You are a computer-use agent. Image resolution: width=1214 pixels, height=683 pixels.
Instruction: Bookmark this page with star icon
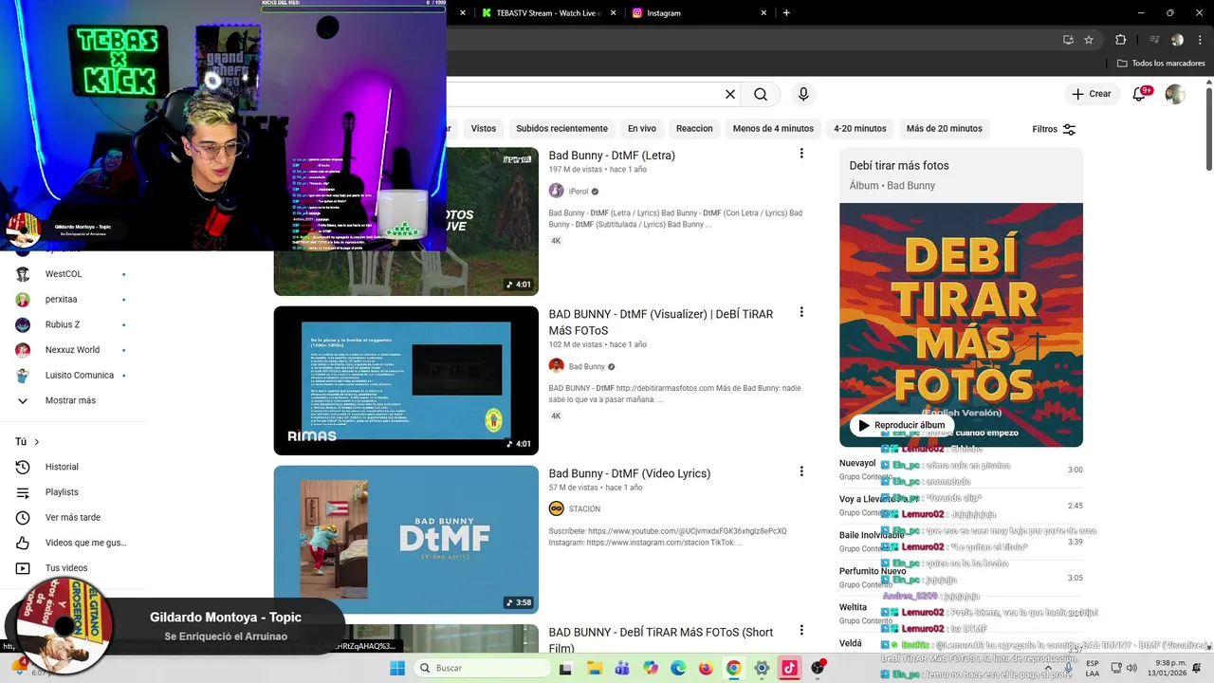pyautogui.click(x=1089, y=40)
